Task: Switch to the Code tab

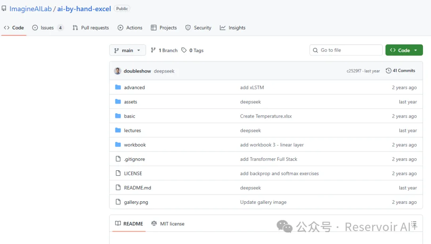Action: click(14, 28)
